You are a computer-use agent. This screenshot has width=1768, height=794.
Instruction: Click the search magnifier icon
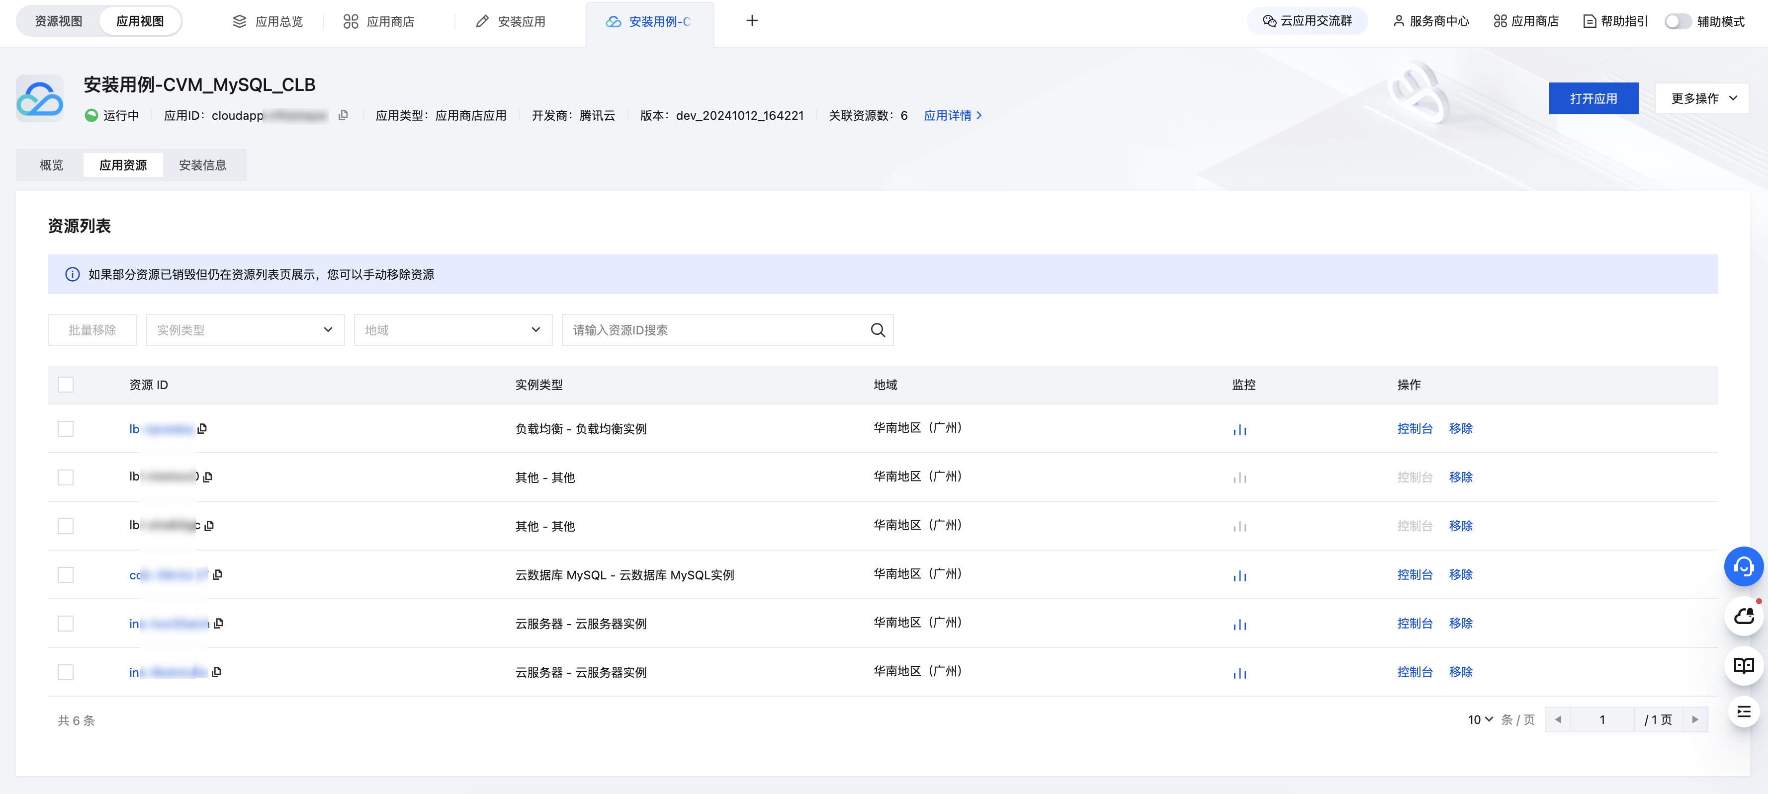(x=877, y=330)
